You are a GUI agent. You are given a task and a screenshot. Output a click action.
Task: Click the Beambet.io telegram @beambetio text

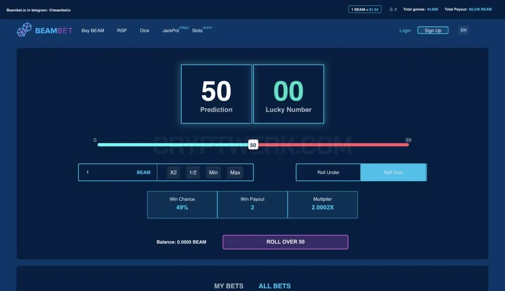(39, 10)
